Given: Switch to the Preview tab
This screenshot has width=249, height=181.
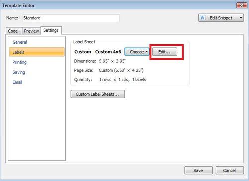Looking at the screenshot, I should tap(31, 31).
